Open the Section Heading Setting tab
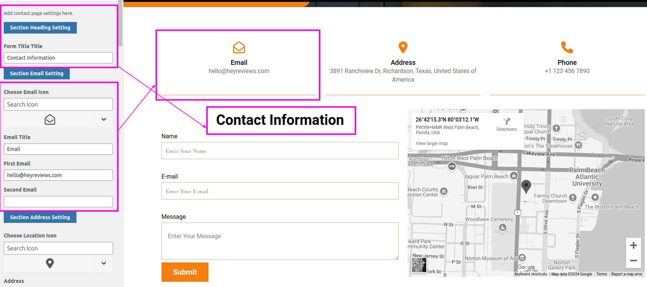This screenshot has height=287, width=647. coord(40,28)
